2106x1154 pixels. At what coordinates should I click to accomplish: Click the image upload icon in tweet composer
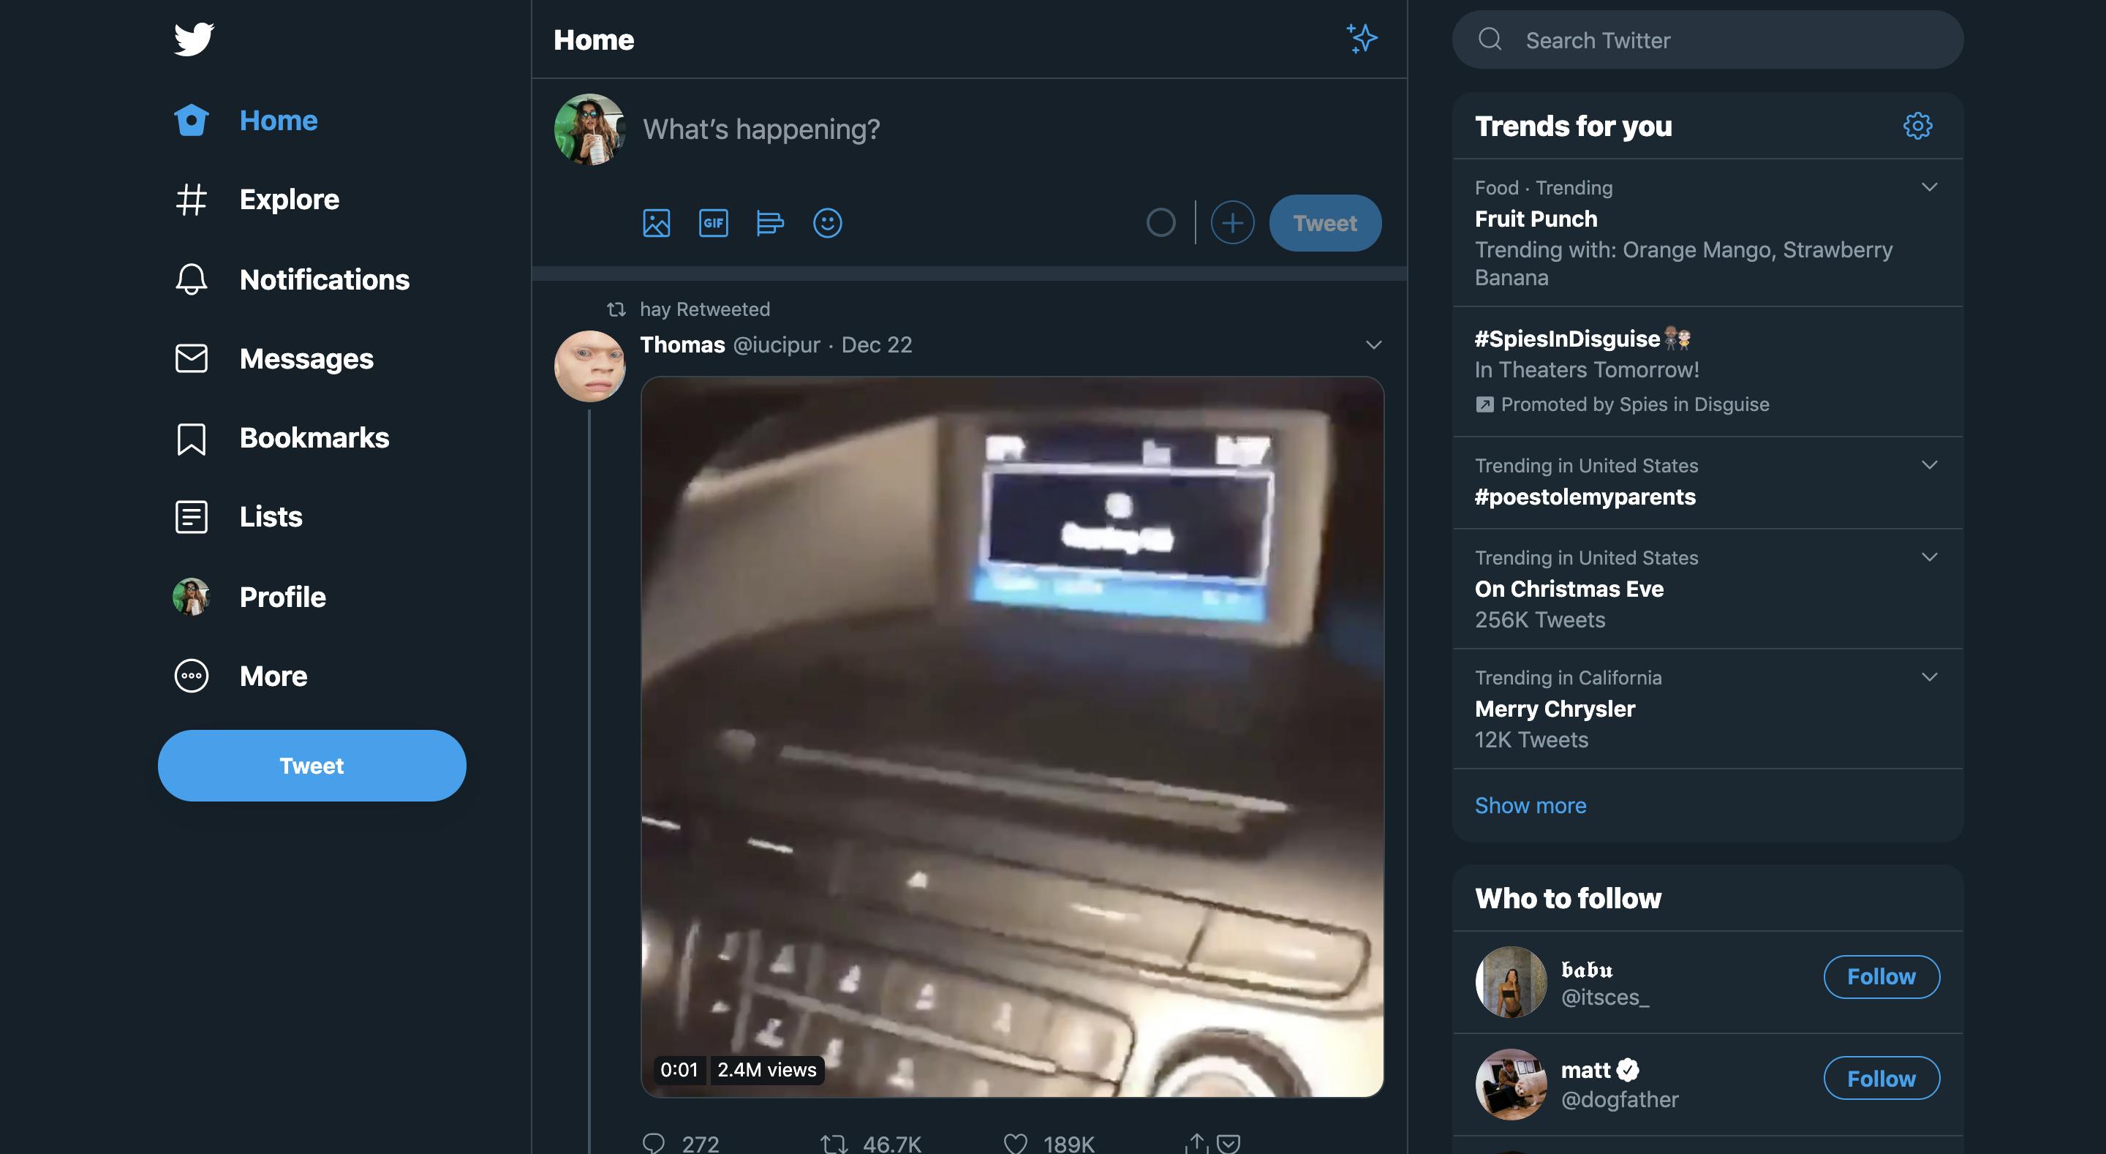pyautogui.click(x=655, y=222)
